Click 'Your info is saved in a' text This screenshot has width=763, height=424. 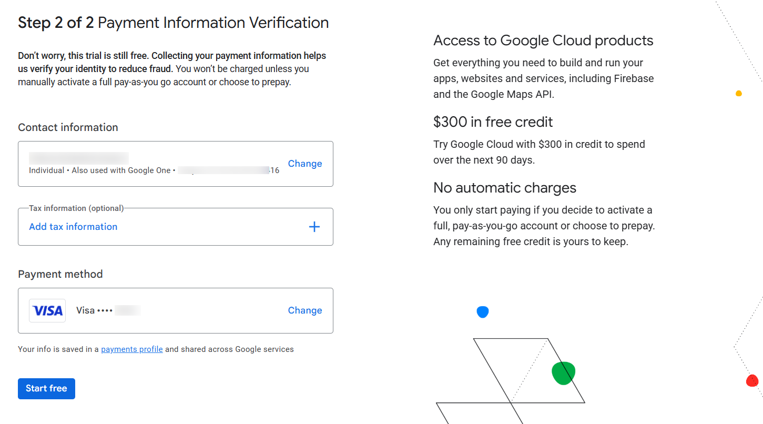coord(58,349)
